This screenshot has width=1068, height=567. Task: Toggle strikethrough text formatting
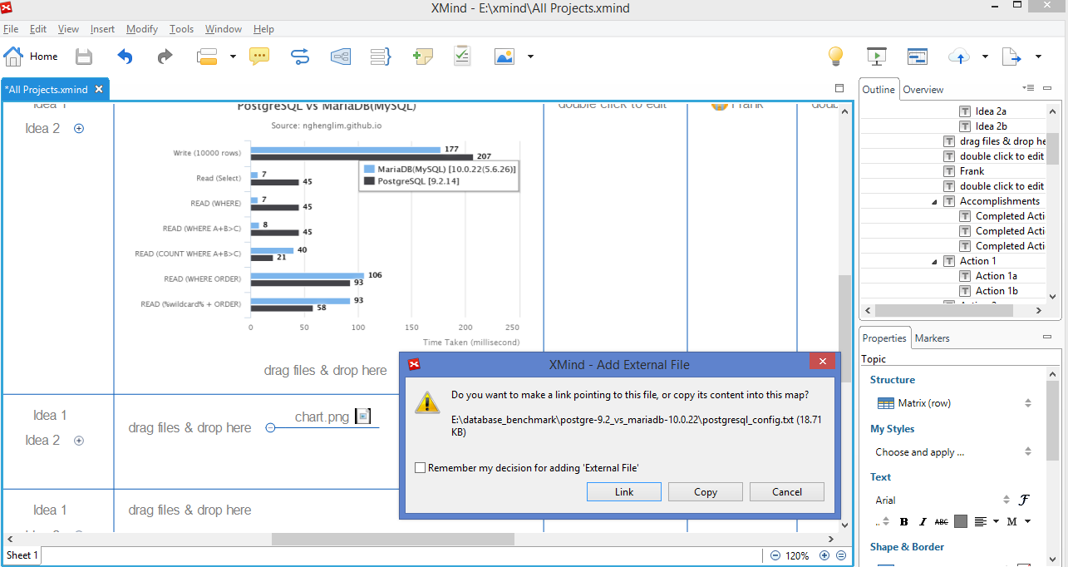pos(941,521)
